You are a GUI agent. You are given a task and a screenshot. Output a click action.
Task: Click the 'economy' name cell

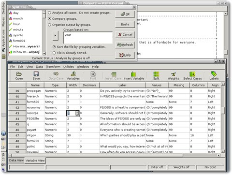(35, 107)
